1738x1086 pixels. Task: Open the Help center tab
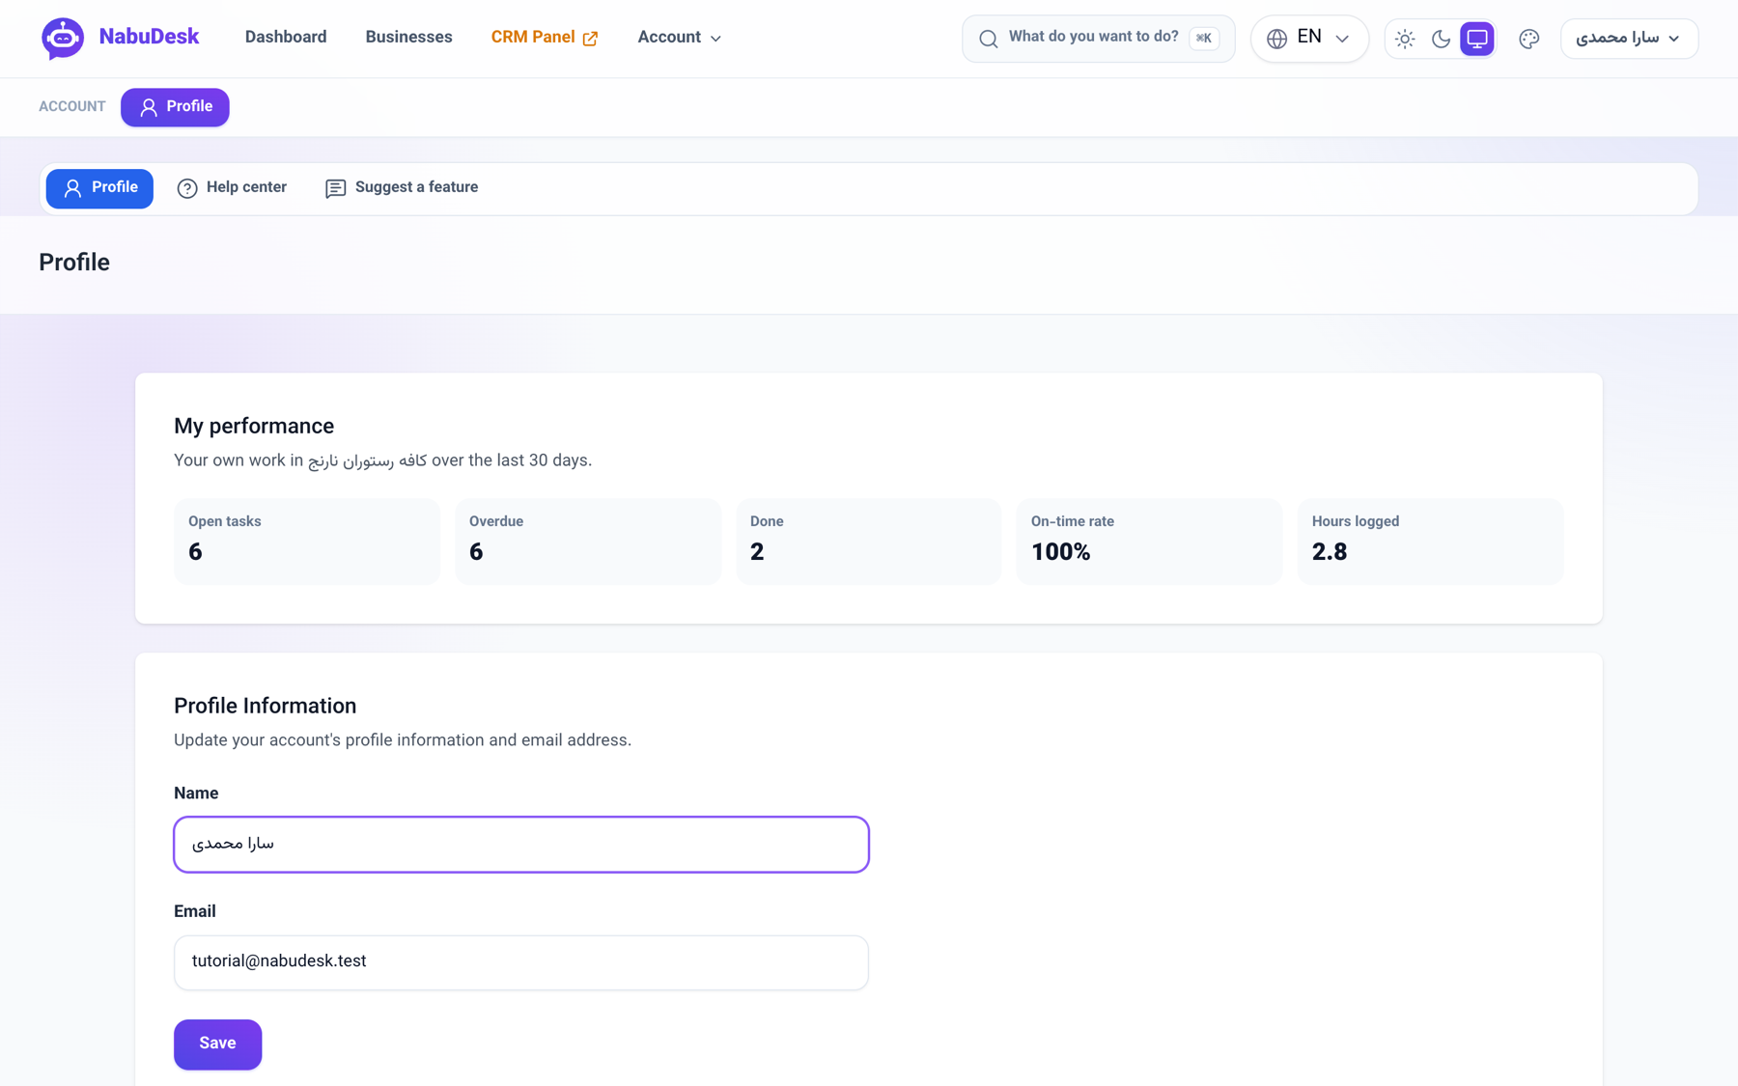pos(232,188)
